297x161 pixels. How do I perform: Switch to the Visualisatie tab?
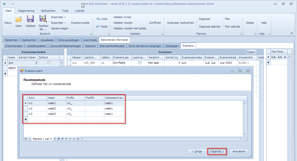click(x=47, y=40)
